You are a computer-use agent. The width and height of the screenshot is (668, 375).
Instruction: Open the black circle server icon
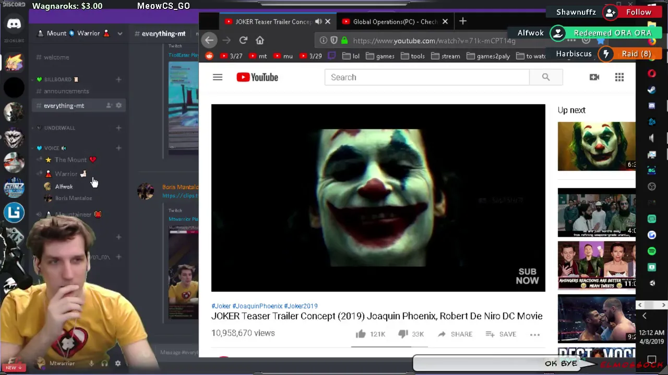[x=14, y=87]
